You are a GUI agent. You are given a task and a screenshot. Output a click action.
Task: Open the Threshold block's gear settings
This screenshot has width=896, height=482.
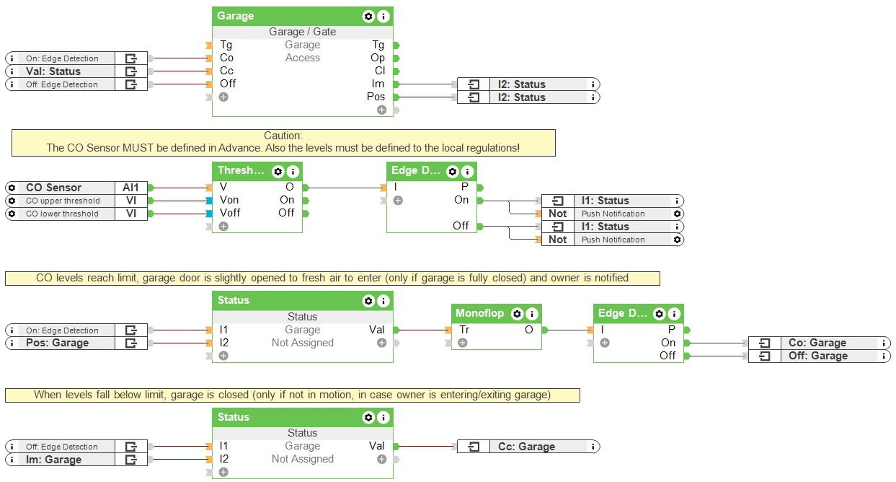click(x=278, y=172)
